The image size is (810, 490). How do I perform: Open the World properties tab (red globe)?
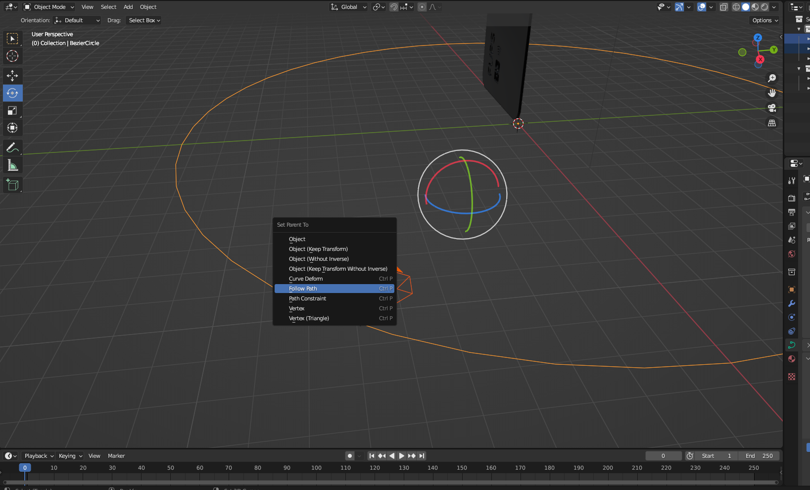click(x=792, y=254)
